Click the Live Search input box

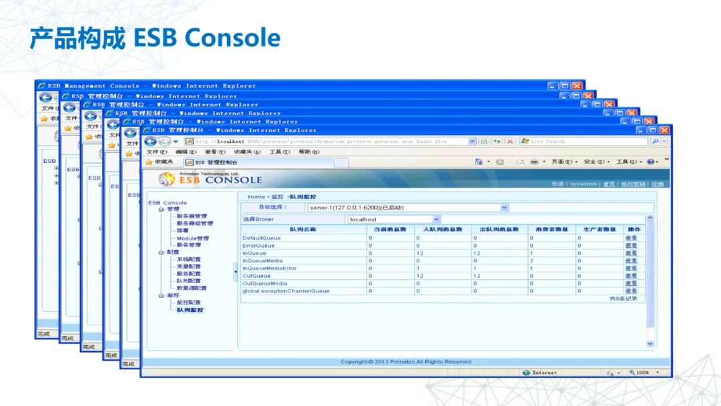click(584, 142)
